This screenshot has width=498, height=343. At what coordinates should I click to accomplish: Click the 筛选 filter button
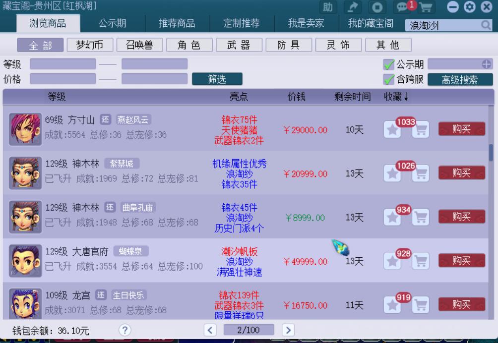click(x=217, y=79)
